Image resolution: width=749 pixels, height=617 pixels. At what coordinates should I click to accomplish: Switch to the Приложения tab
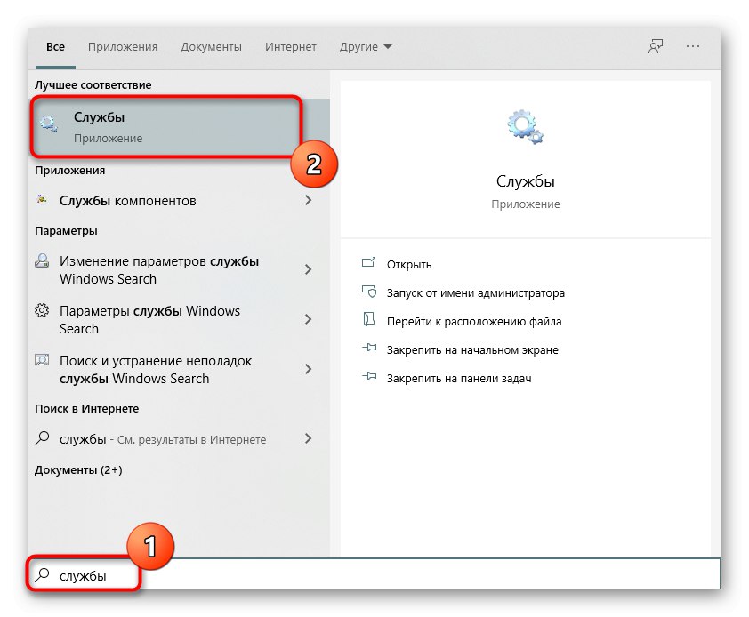pyautogui.click(x=123, y=46)
